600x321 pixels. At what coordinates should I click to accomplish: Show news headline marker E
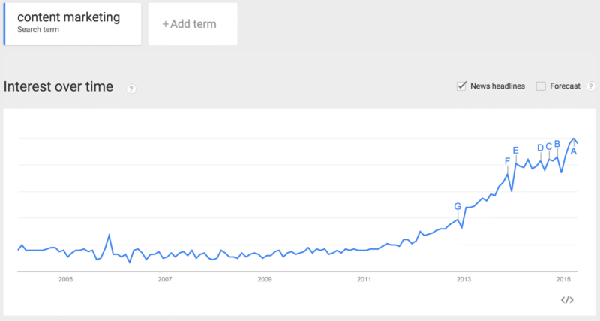[515, 150]
